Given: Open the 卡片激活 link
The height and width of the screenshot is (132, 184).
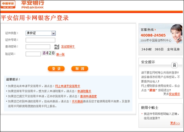Looking at the screenshot, I should [x=77, y=101].
